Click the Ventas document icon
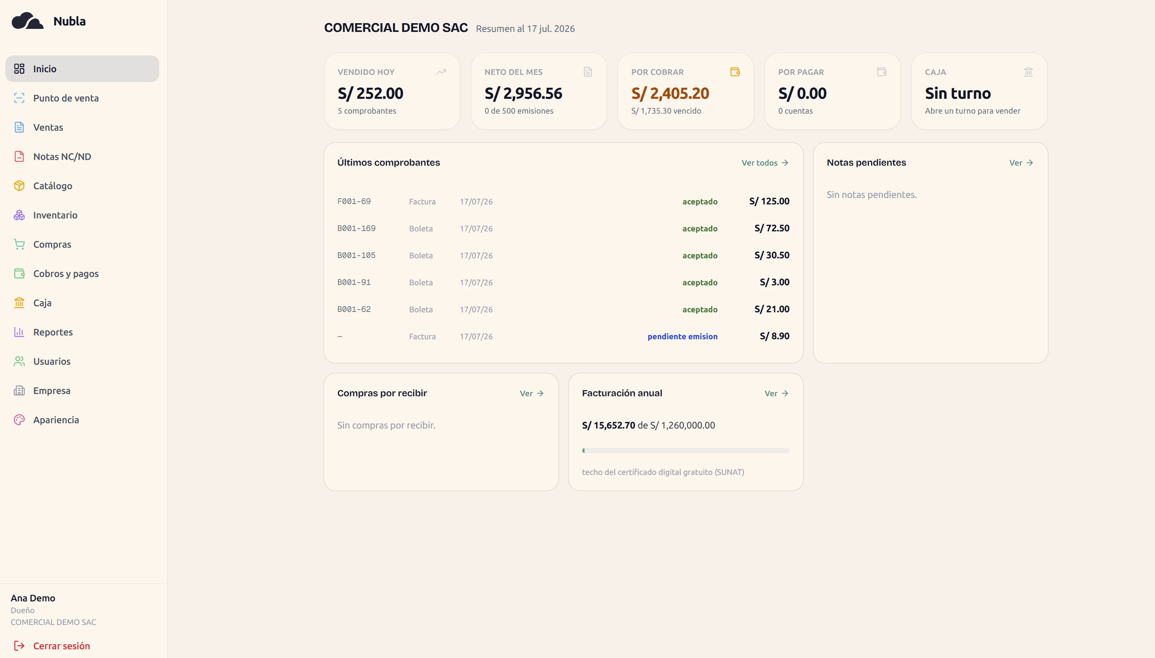Image resolution: width=1155 pixels, height=658 pixels. coord(19,127)
